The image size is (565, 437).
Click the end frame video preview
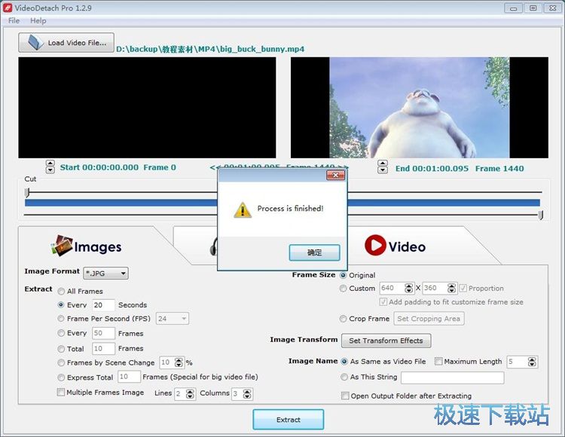(420, 107)
